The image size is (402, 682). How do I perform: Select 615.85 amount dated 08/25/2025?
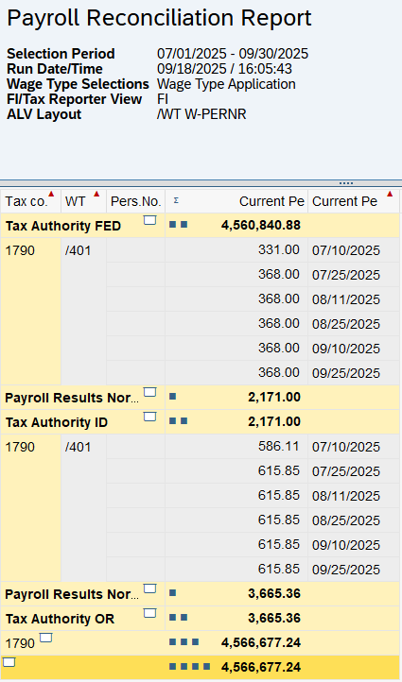coord(236,520)
